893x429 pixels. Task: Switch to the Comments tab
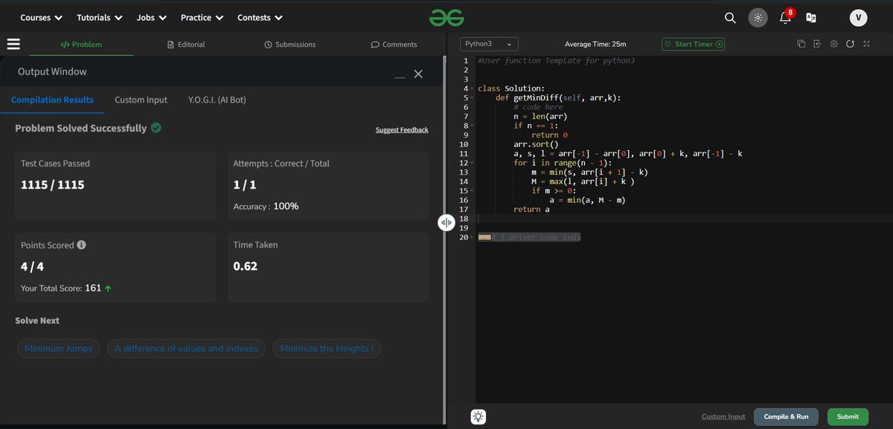(394, 44)
